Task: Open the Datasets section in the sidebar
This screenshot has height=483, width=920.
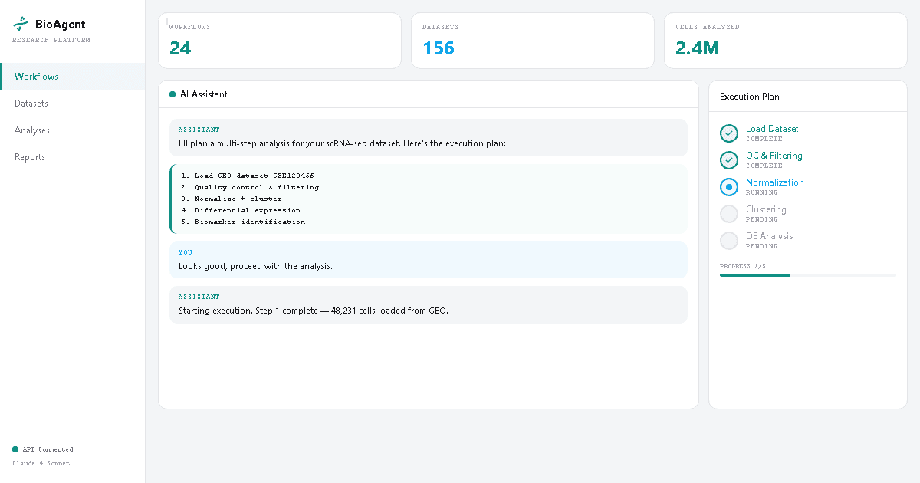Action: pos(31,103)
